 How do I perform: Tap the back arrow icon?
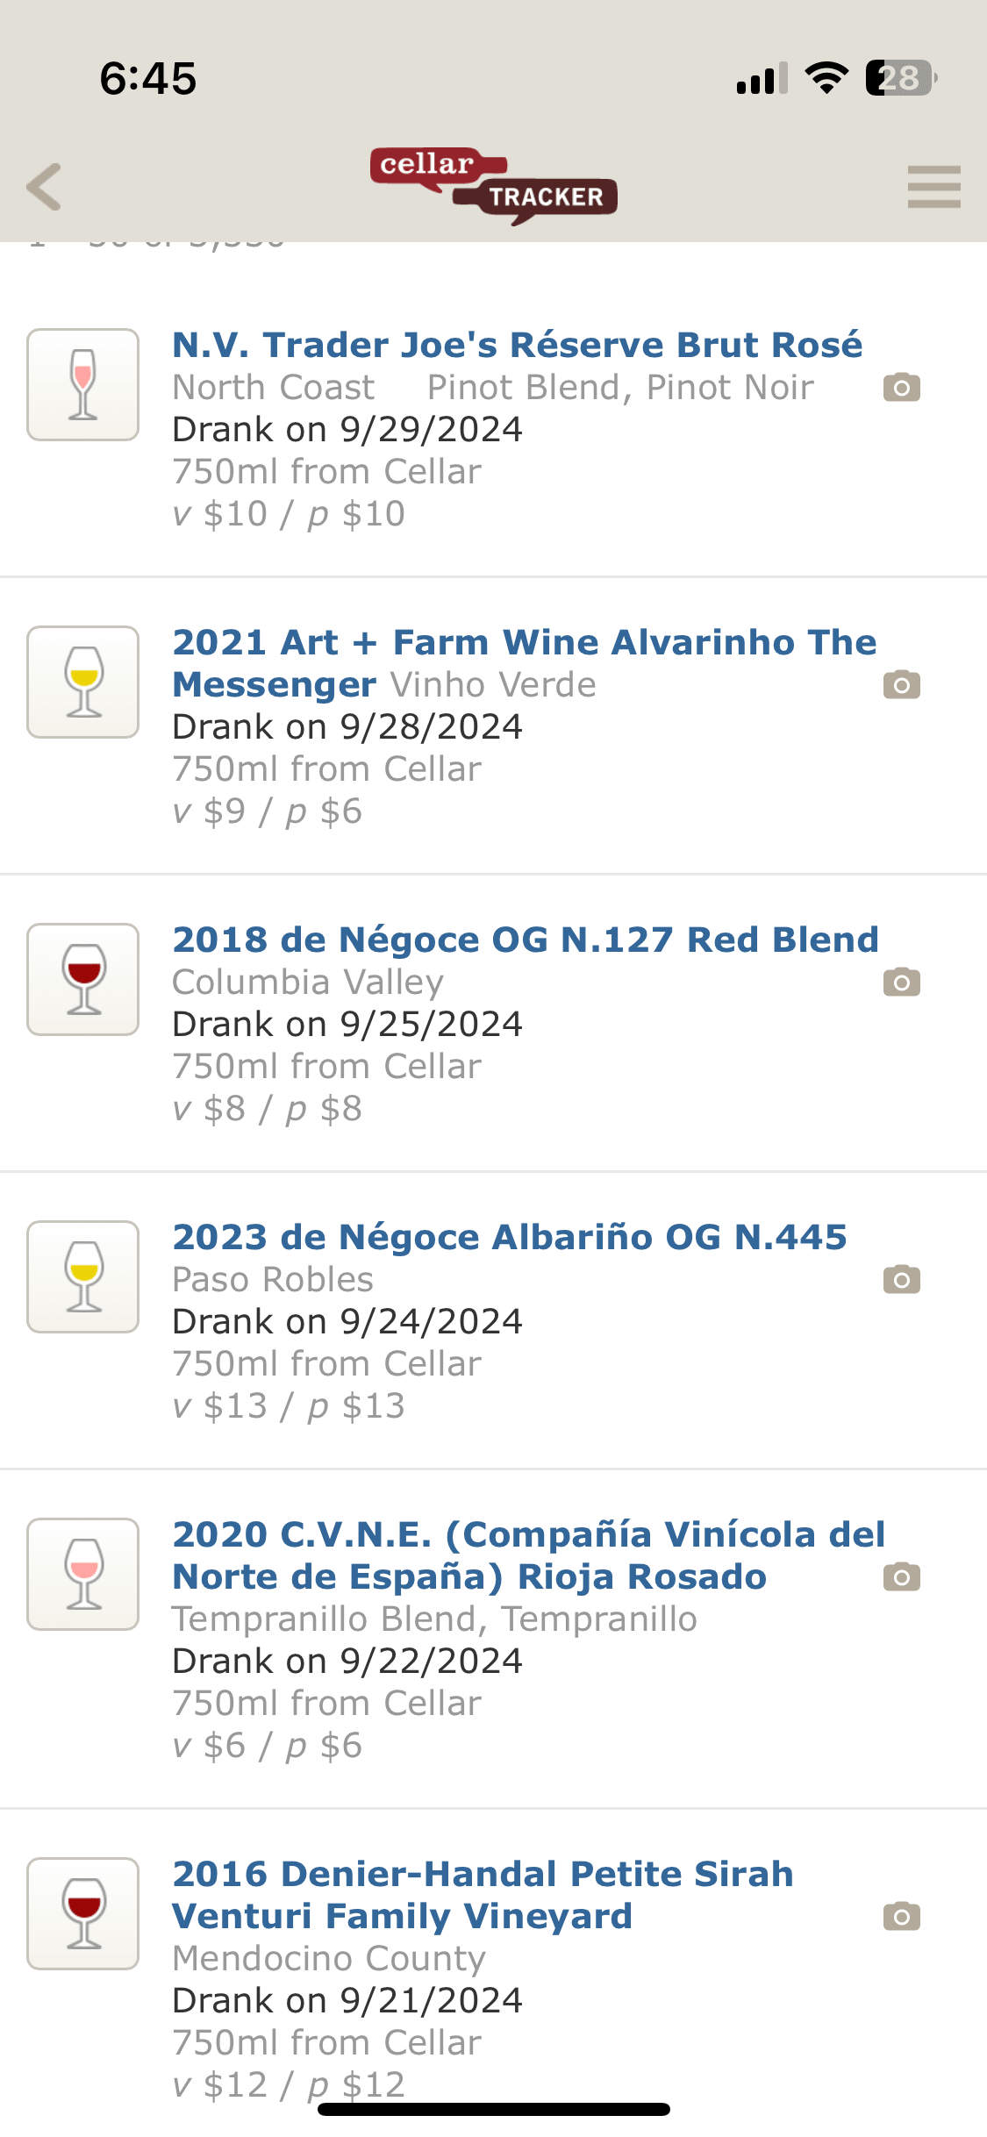pos(45,187)
